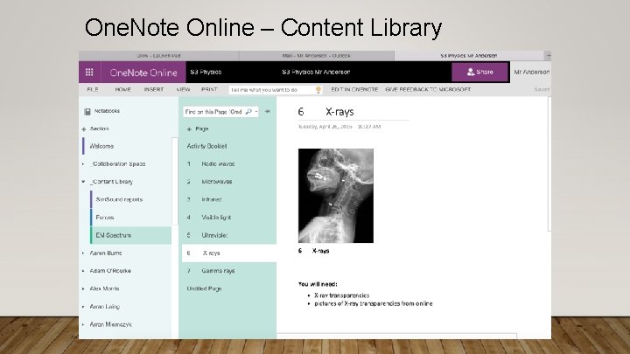Click the section list scrollbar
The width and height of the screenshot is (630, 354).
(174, 182)
